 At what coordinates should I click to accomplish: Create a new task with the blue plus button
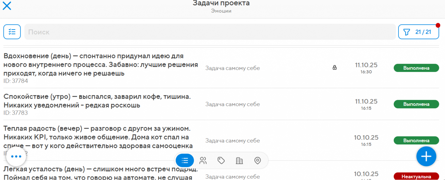tap(426, 156)
